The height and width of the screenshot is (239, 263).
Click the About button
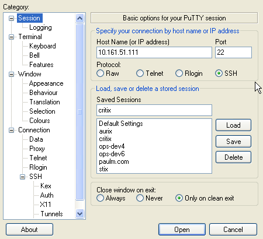(29, 230)
